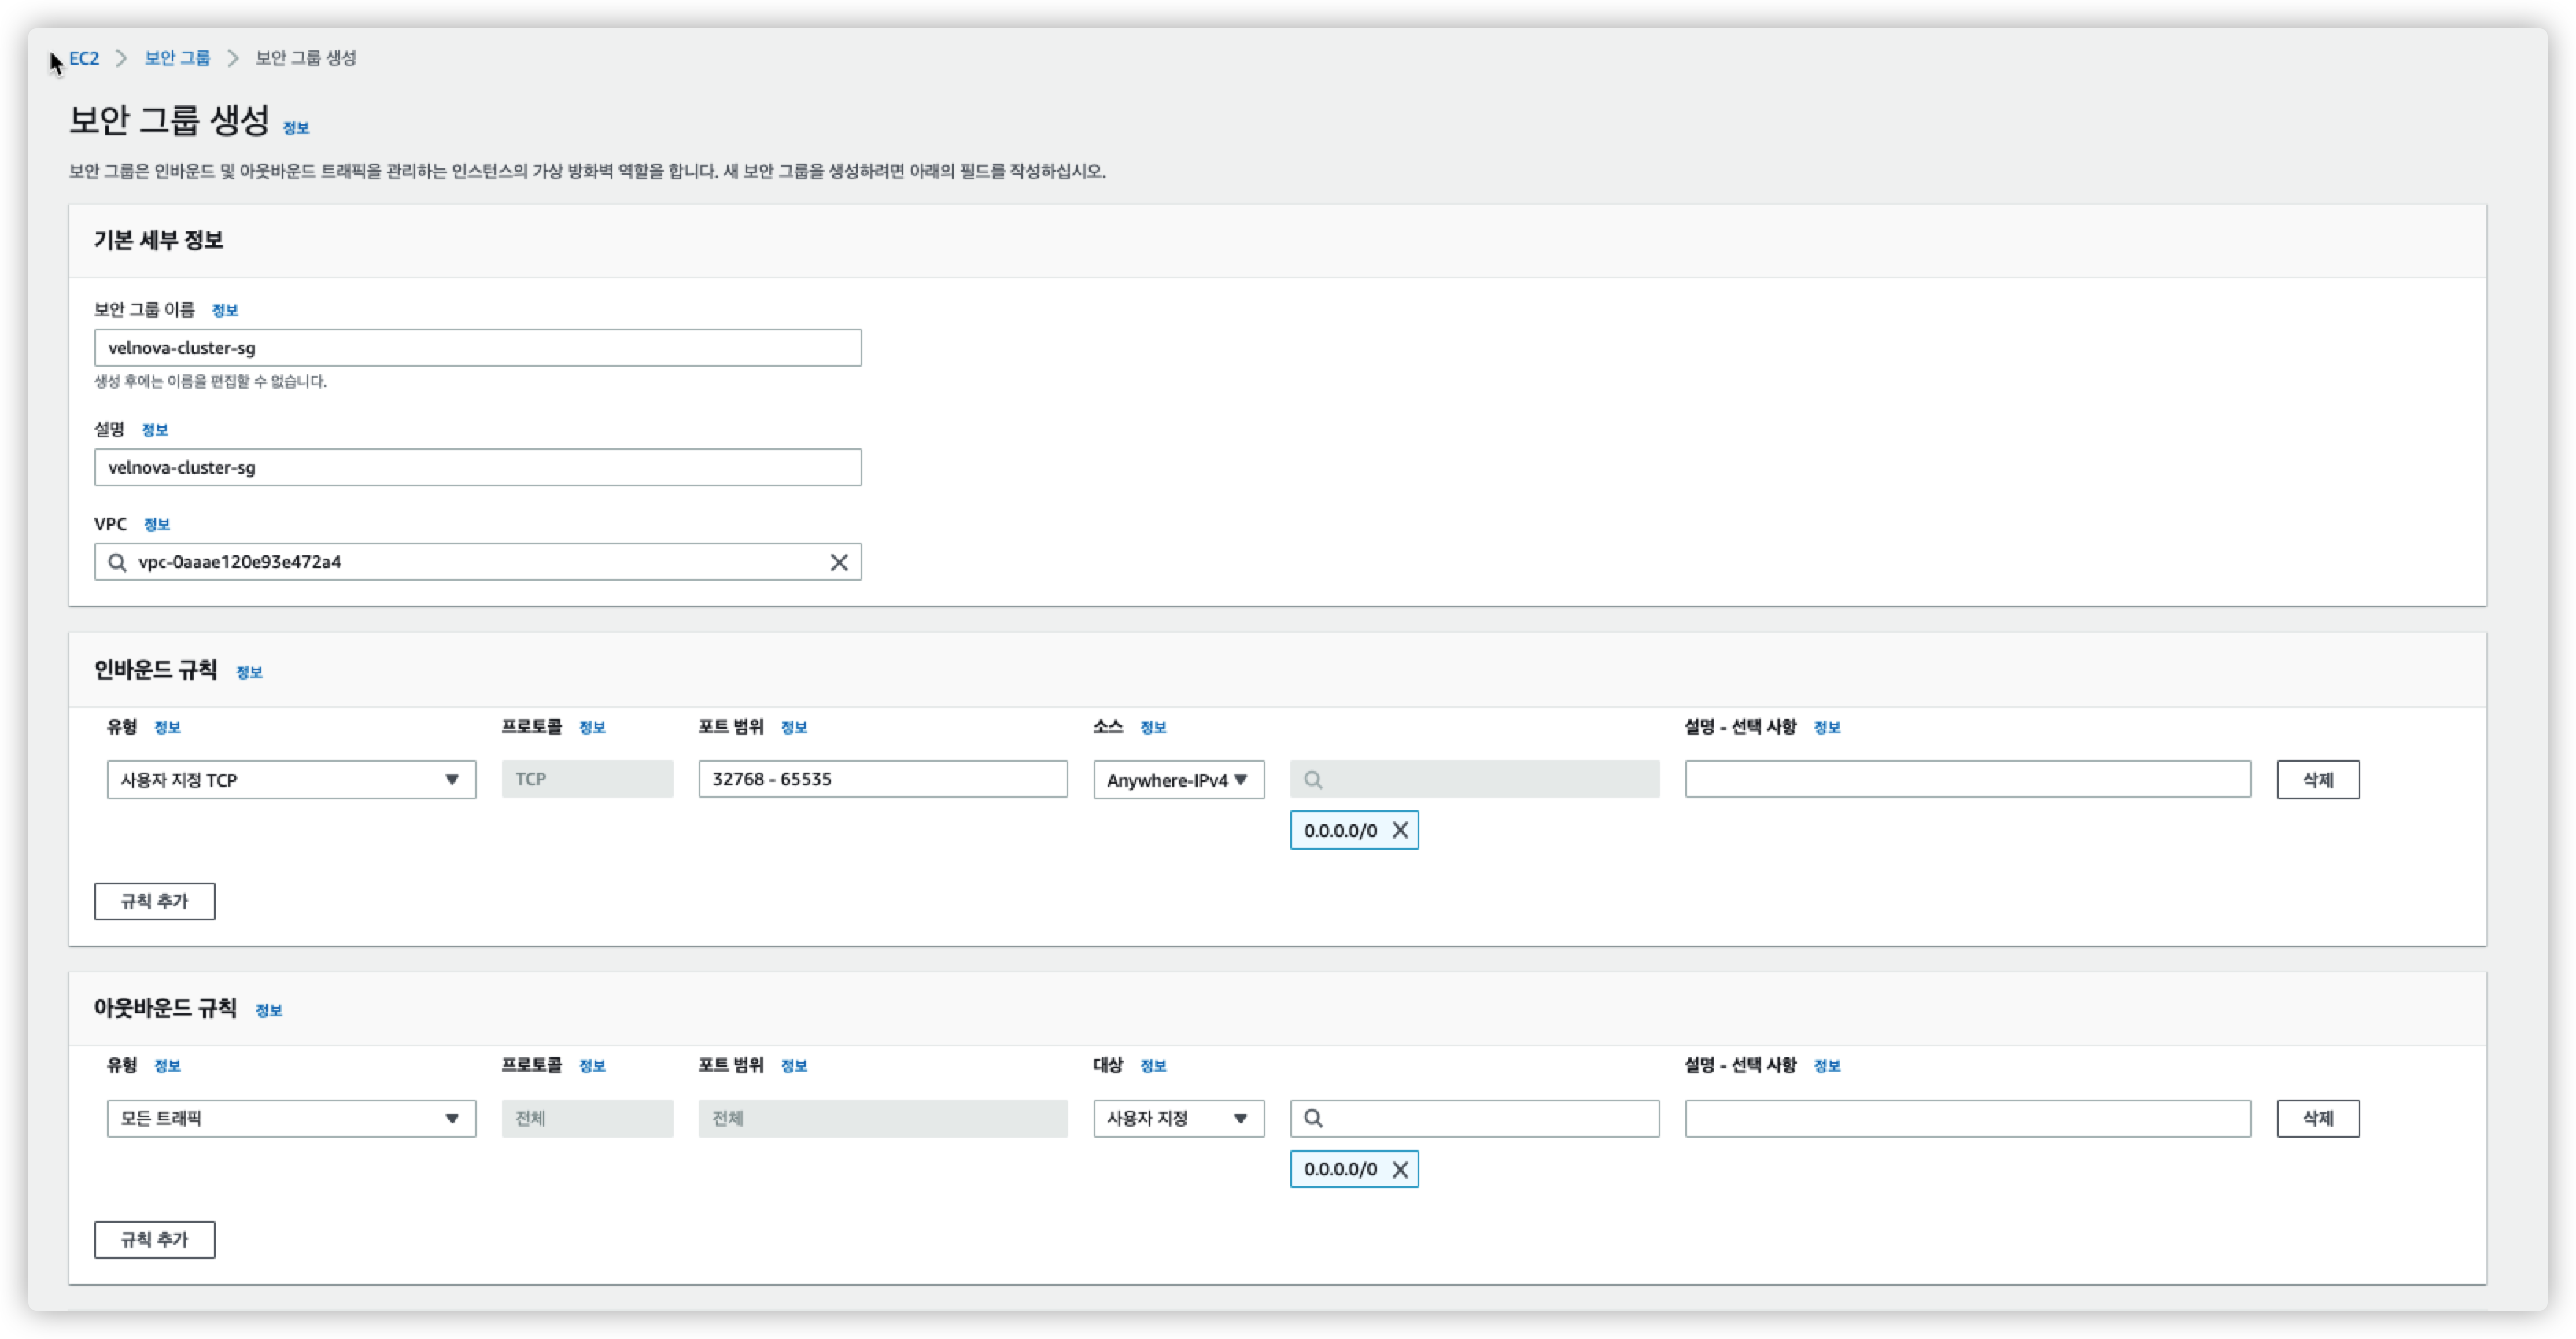Delete the inbound rule with 삭제
Image resolution: width=2576 pixels, height=1339 pixels.
[x=2317, y=780]
